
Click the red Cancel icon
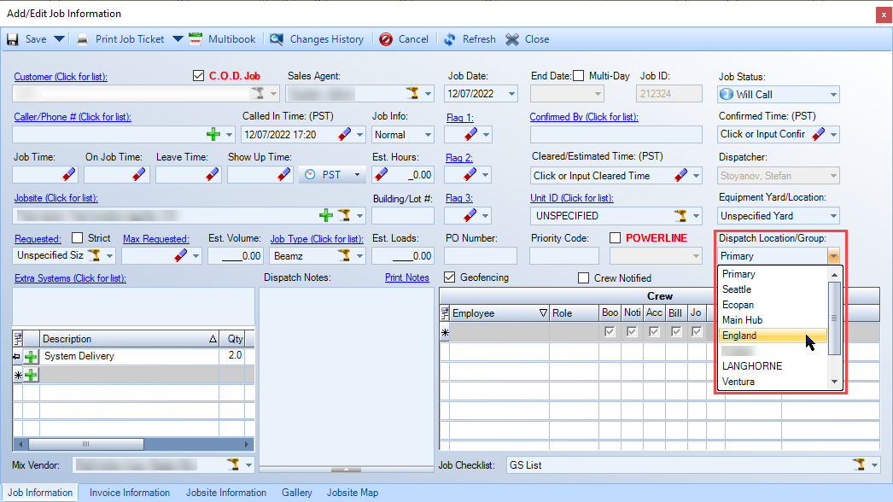point(386,39)
